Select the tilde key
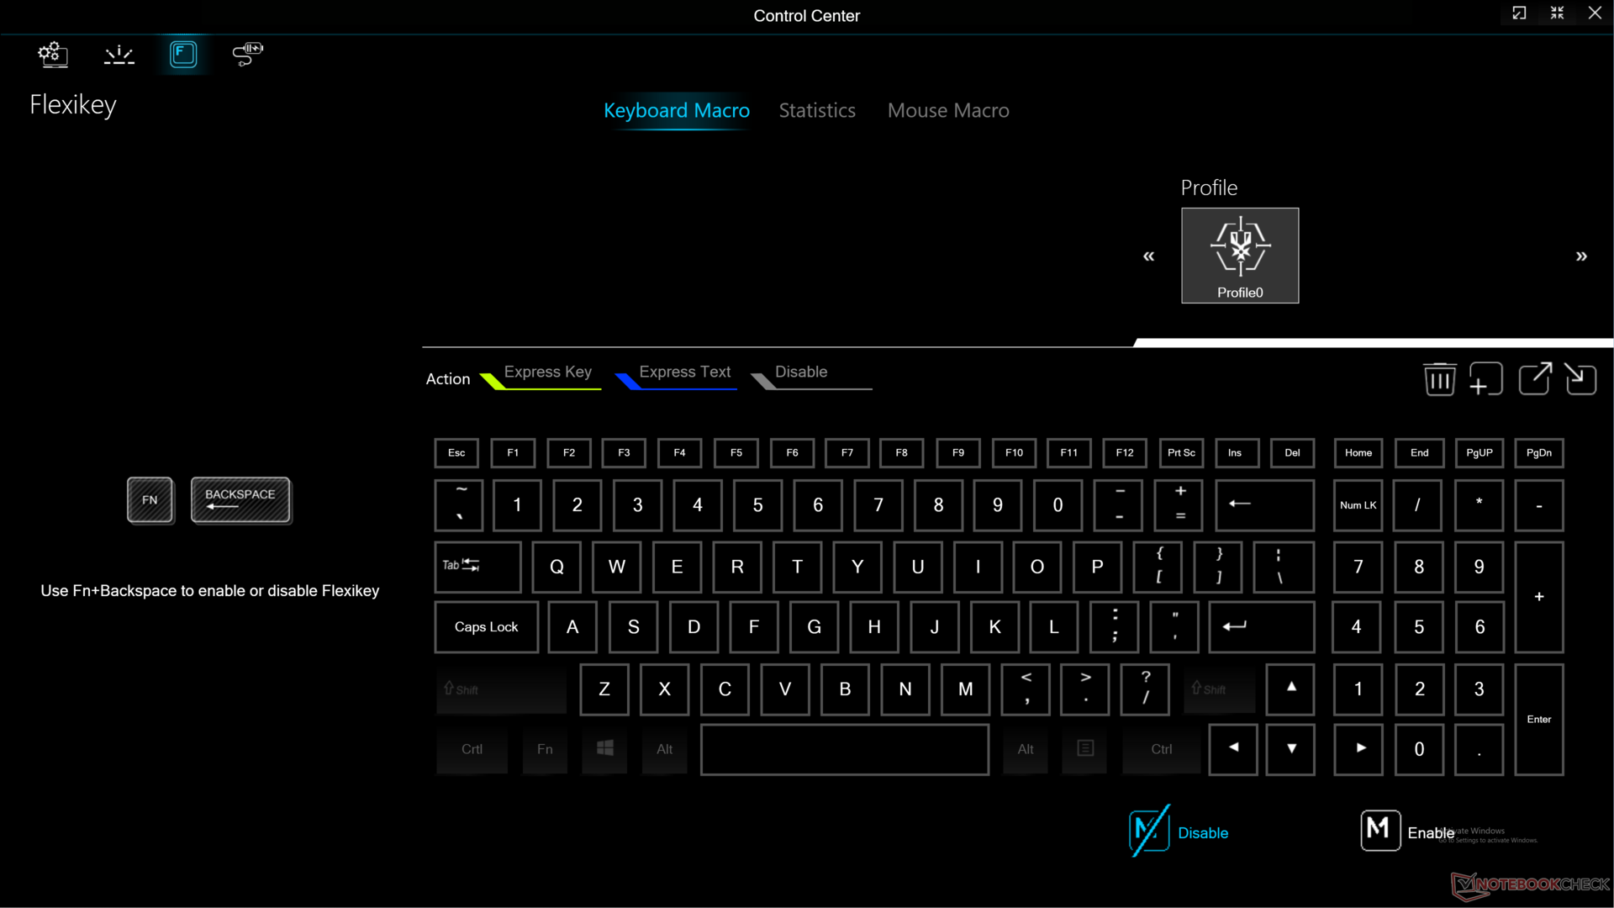This screenshot has height=908, width=1614. point(459,505)
